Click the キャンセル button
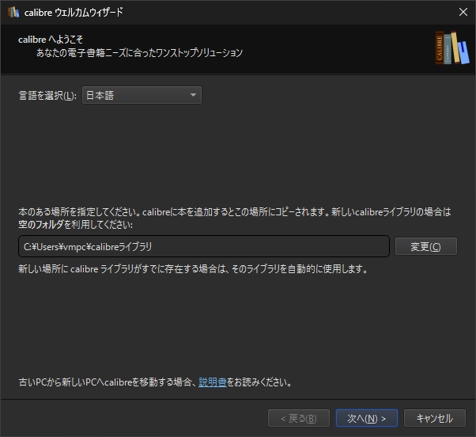This screenshot has width=476, height=437. click(x=434, y=418)
